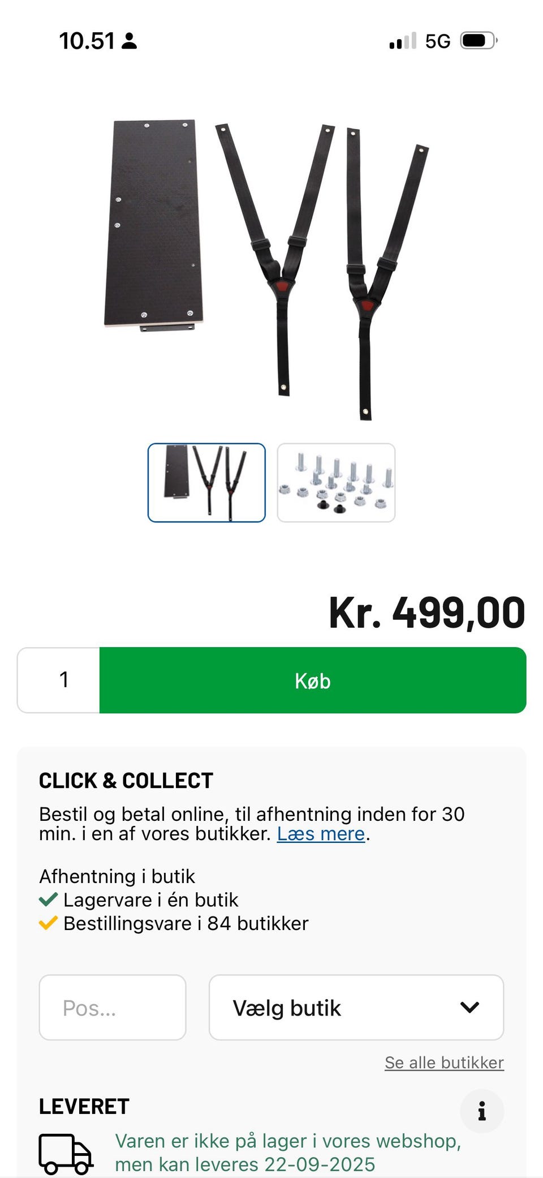Follow the Se alle butikker link

click(x=444, y=1063)
